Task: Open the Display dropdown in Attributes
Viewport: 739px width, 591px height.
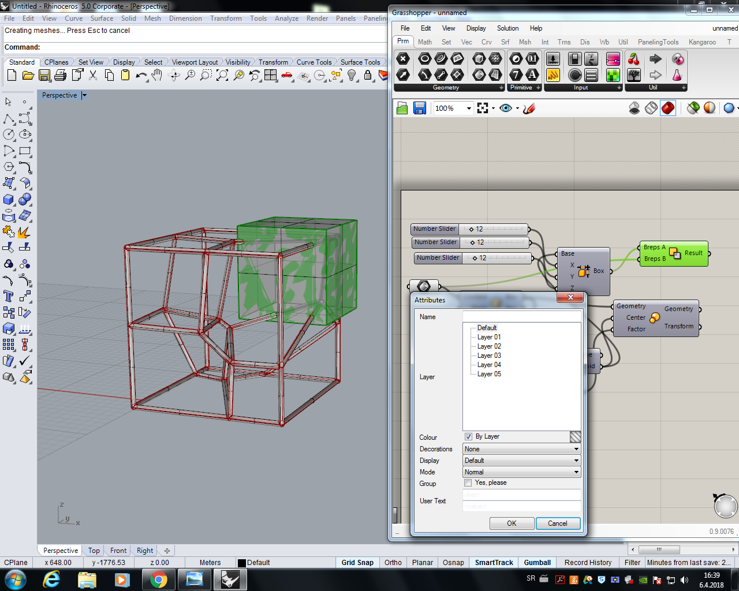Action: [522, 461]
